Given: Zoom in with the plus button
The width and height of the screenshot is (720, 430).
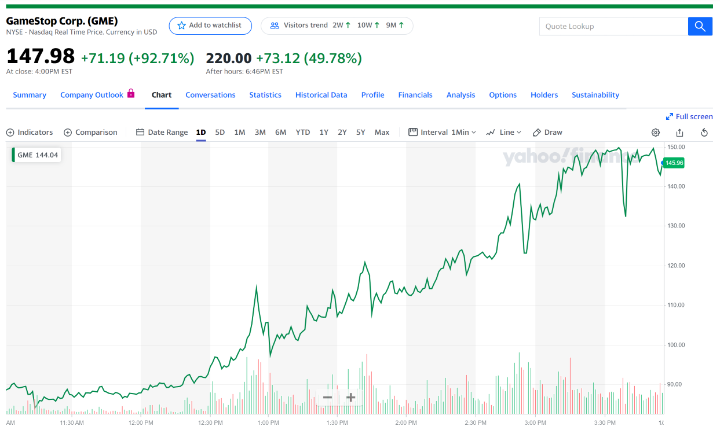Looking at the screenshot, I should point(350,398).
